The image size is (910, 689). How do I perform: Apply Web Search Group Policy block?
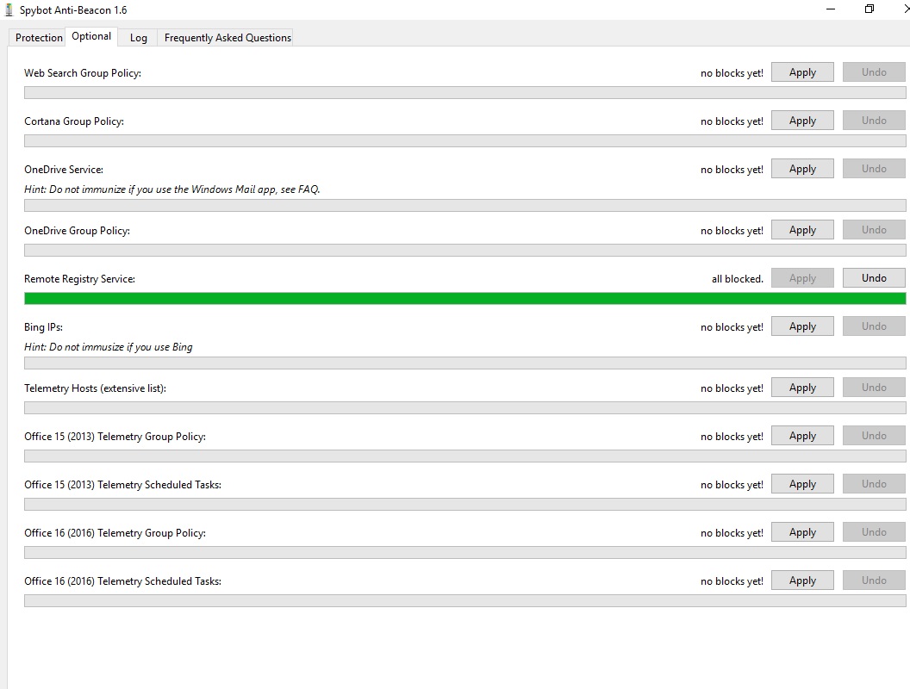coord(802,72)
